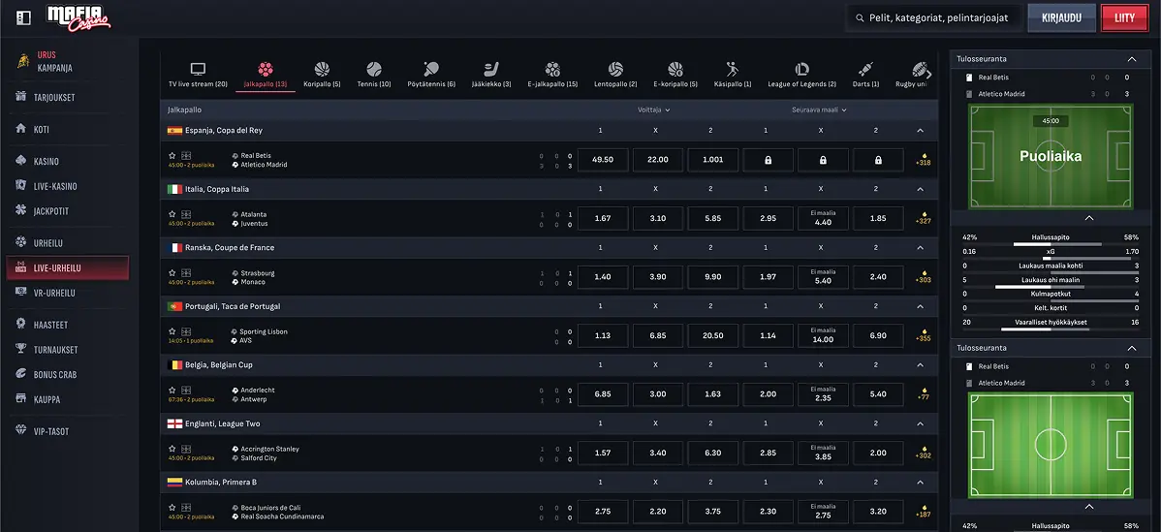Open the Voittaja market dropdown

(x=654, y=110)
